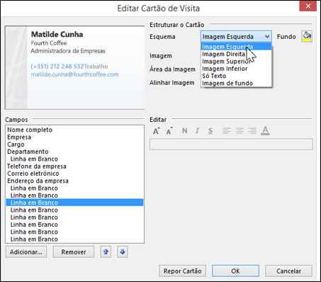
Task: Select Departamento in Campos list
Action: point(74,152)
